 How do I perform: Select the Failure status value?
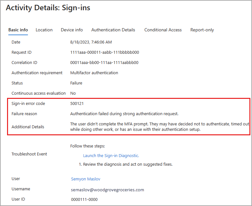click(76, 83)
